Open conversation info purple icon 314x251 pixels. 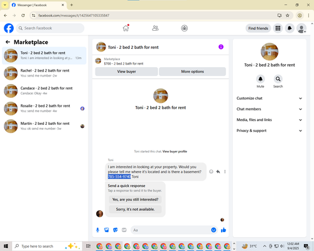click(x=221, y=47)
